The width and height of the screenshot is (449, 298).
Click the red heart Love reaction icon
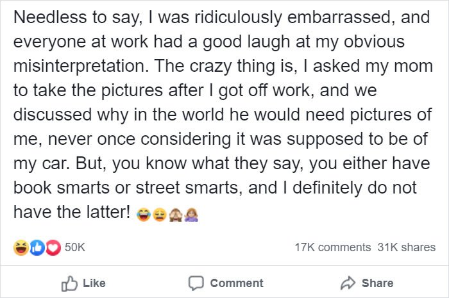[53, 247]
